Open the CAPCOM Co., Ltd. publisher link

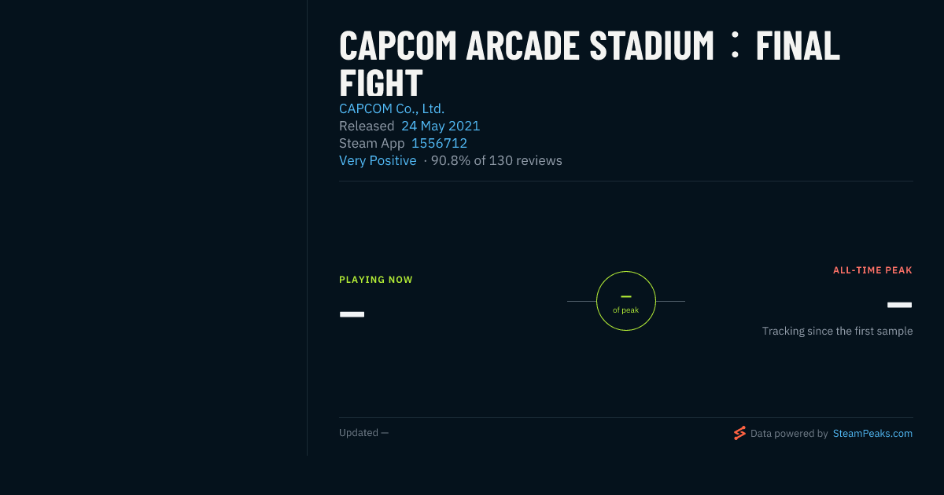pos(392,108)
